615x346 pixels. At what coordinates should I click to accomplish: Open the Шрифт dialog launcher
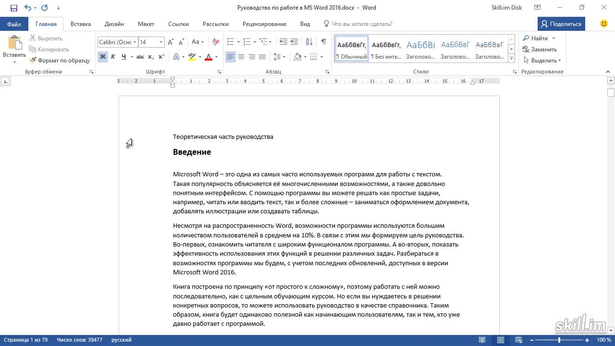click(219, 72)
